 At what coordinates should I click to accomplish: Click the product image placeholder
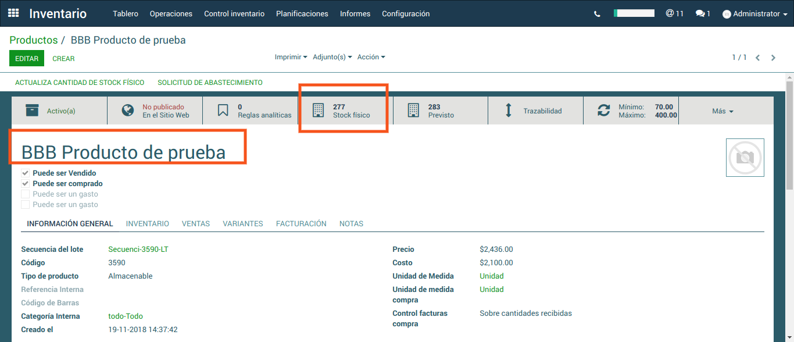[745, 158]
